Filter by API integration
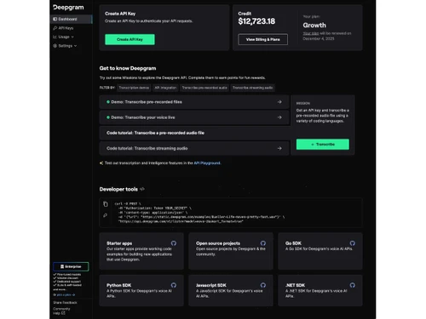Screen dimensions: 426x319 165,88
